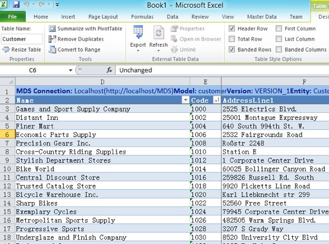Viewport: 329px width, 244px height.
Task: Click the Refresh icon
Action: pos(158,32)
